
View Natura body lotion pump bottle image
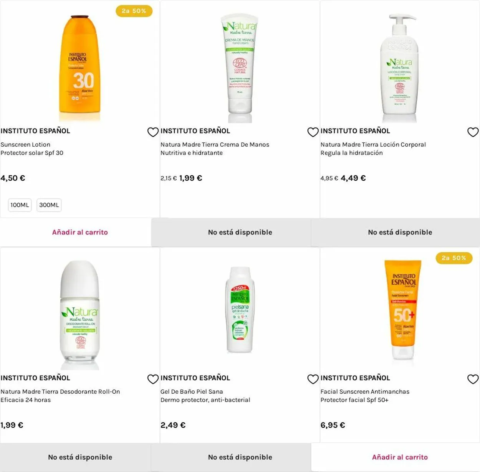click(x=400, y=68)
